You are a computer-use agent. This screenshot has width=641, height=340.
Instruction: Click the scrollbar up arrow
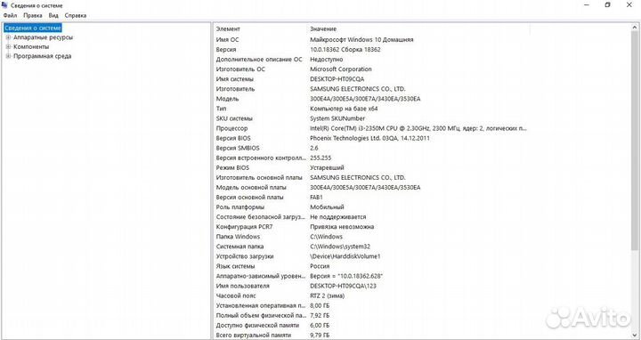(x=636, y=27)
